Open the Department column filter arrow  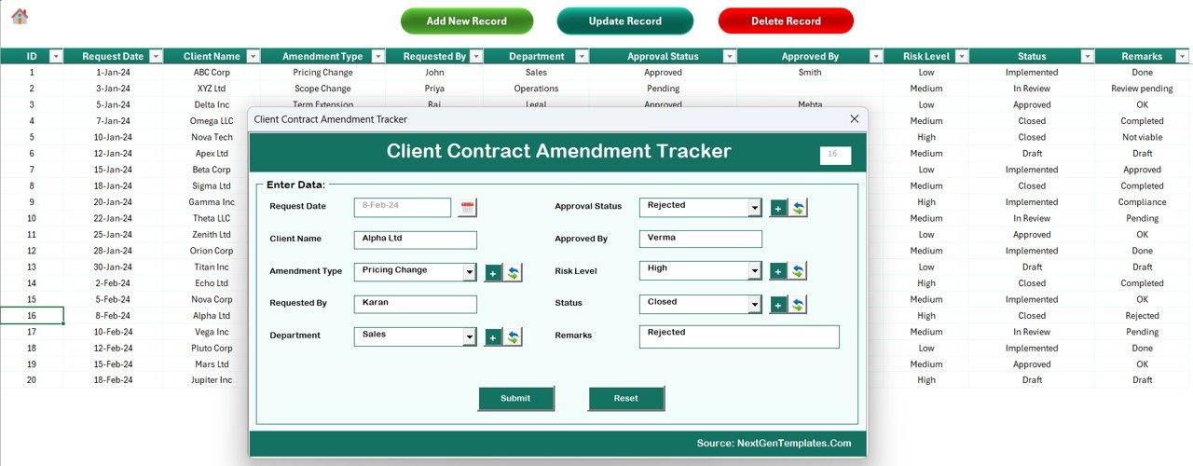pos(582,57)
